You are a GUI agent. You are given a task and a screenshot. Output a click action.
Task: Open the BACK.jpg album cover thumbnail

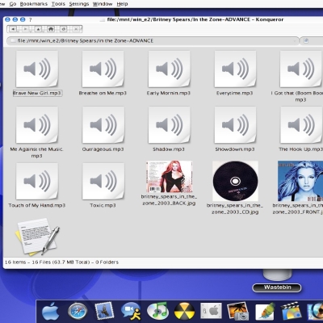170,177
